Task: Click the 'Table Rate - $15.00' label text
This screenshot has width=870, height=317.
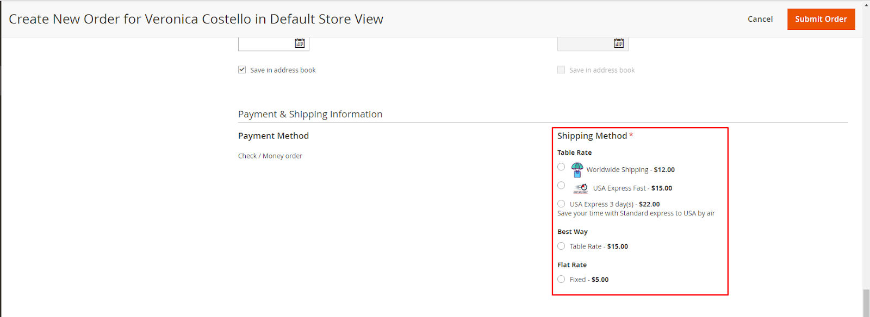Action: coord(599,246)
